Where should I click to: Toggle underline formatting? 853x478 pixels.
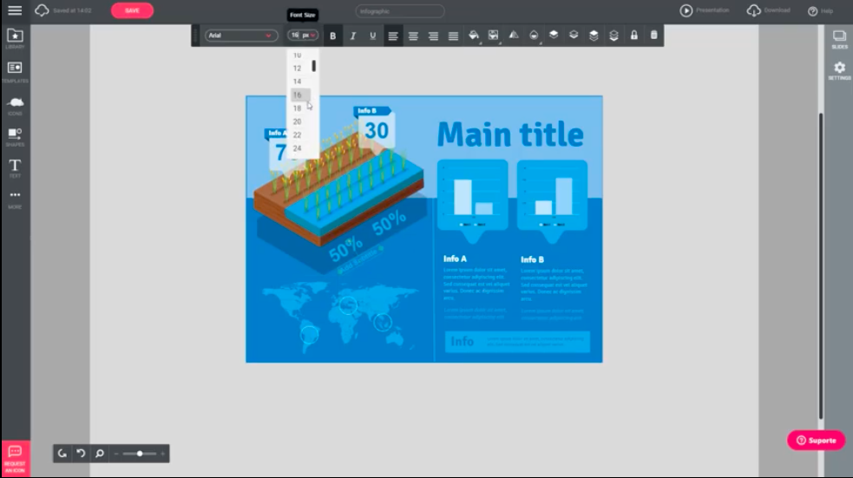[373, 36]
